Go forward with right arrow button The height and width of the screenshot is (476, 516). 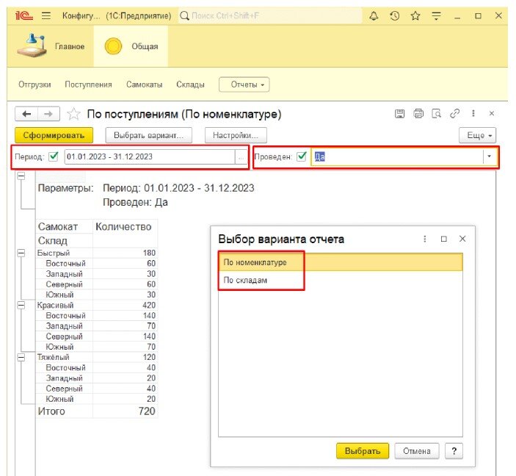[x=48, y=114]
